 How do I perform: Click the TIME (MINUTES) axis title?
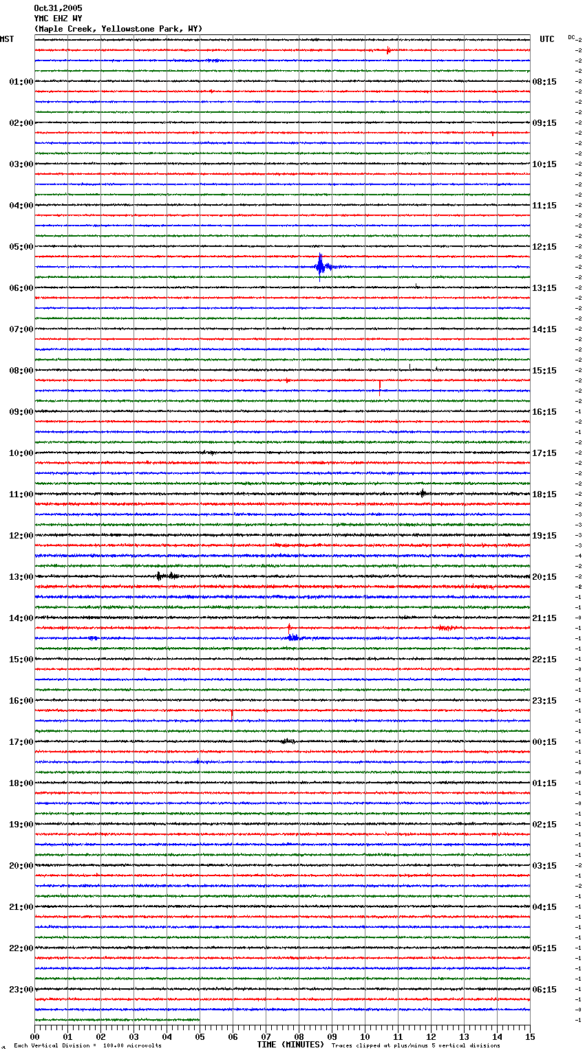(x=290, y=1045)
